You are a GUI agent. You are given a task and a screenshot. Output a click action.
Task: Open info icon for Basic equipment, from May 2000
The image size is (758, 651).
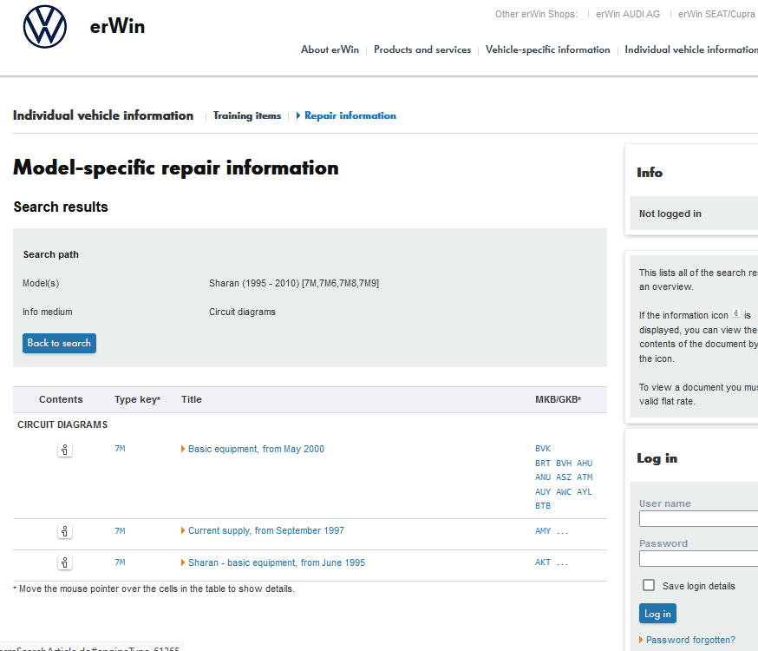pos(65,450)
